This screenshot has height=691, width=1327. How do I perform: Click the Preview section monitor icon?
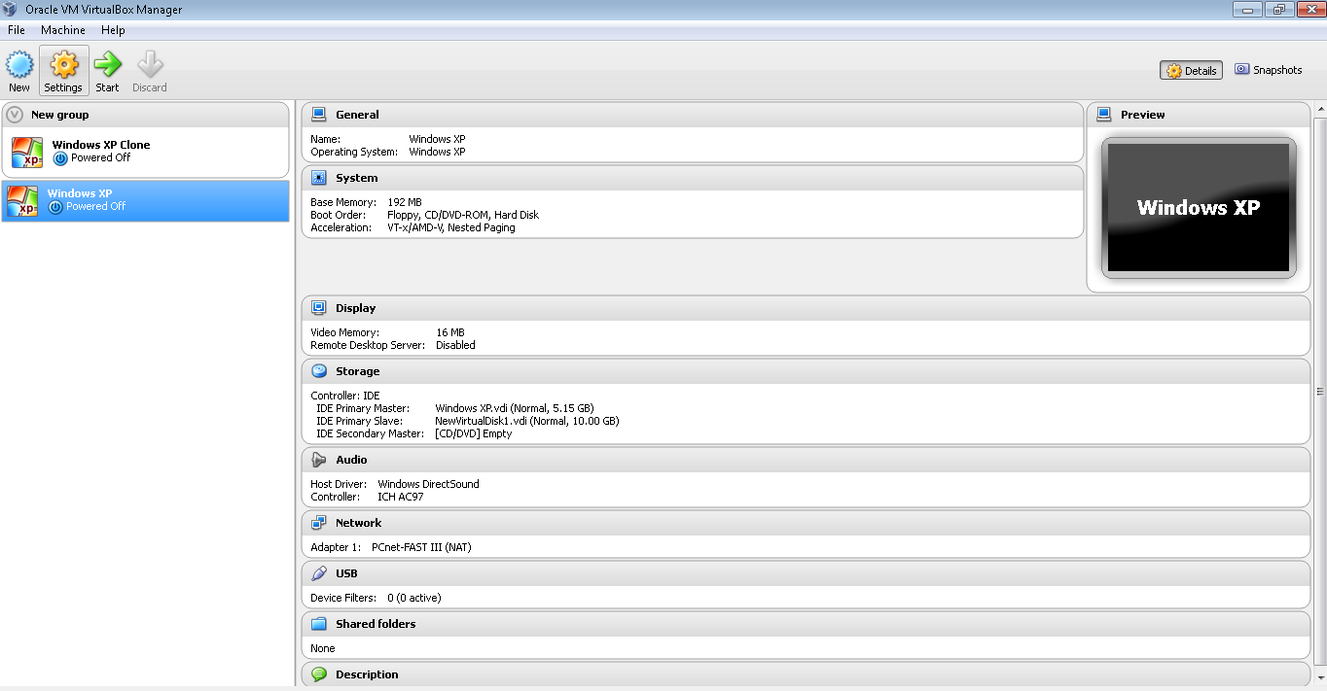(x=1103, y=115)
